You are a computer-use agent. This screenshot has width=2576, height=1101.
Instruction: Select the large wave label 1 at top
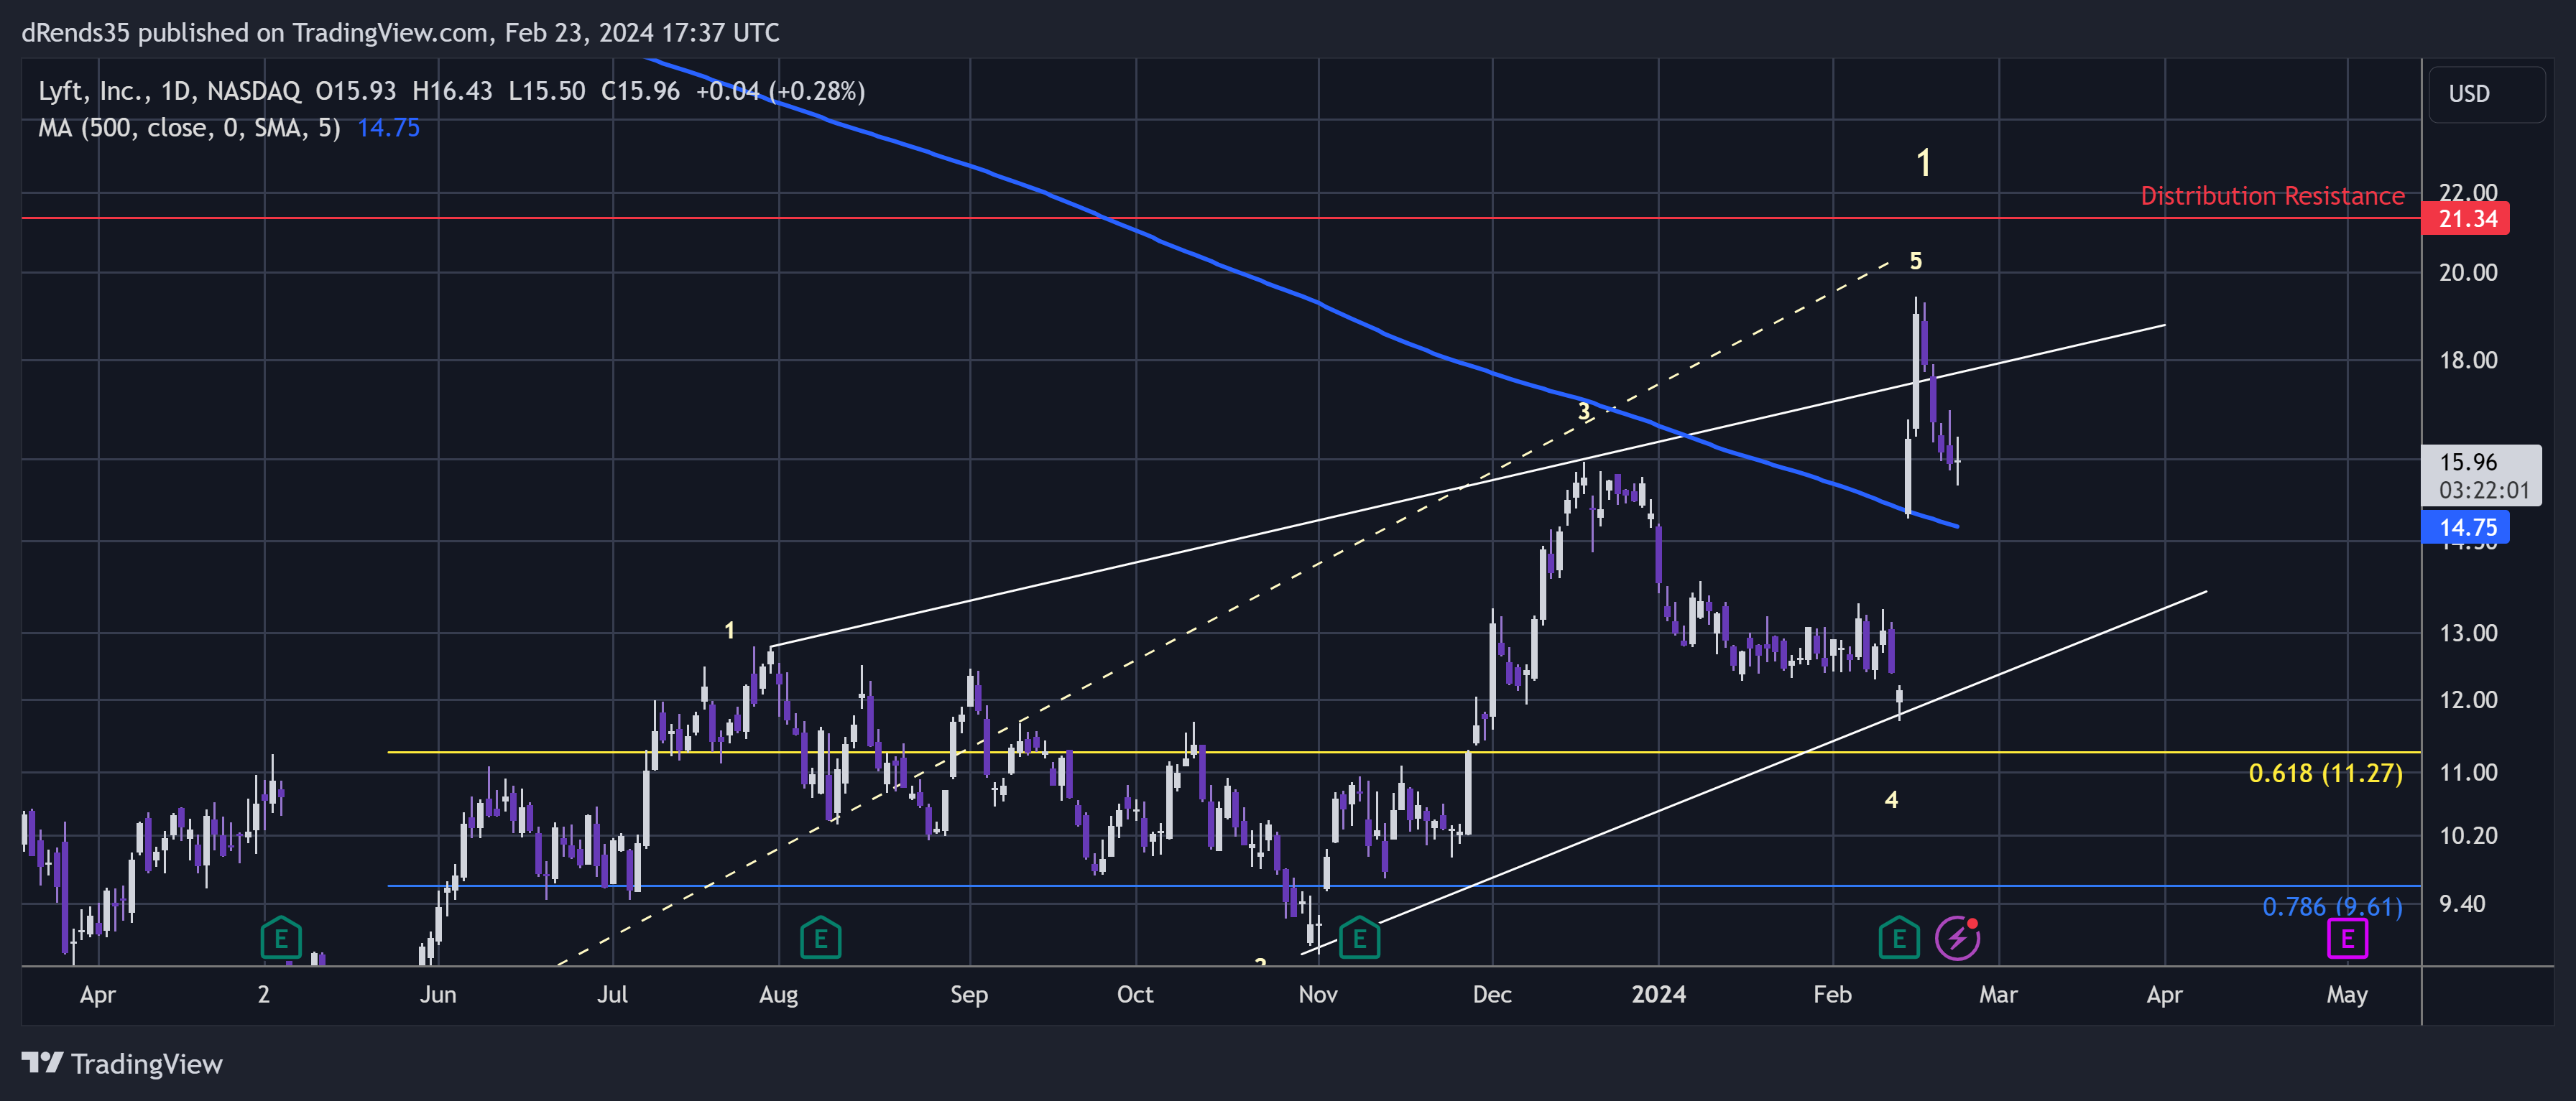coord(1923,163)
